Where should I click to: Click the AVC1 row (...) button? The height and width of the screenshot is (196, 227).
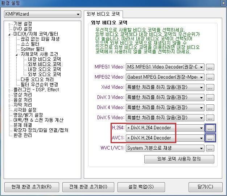pos(210,138)
